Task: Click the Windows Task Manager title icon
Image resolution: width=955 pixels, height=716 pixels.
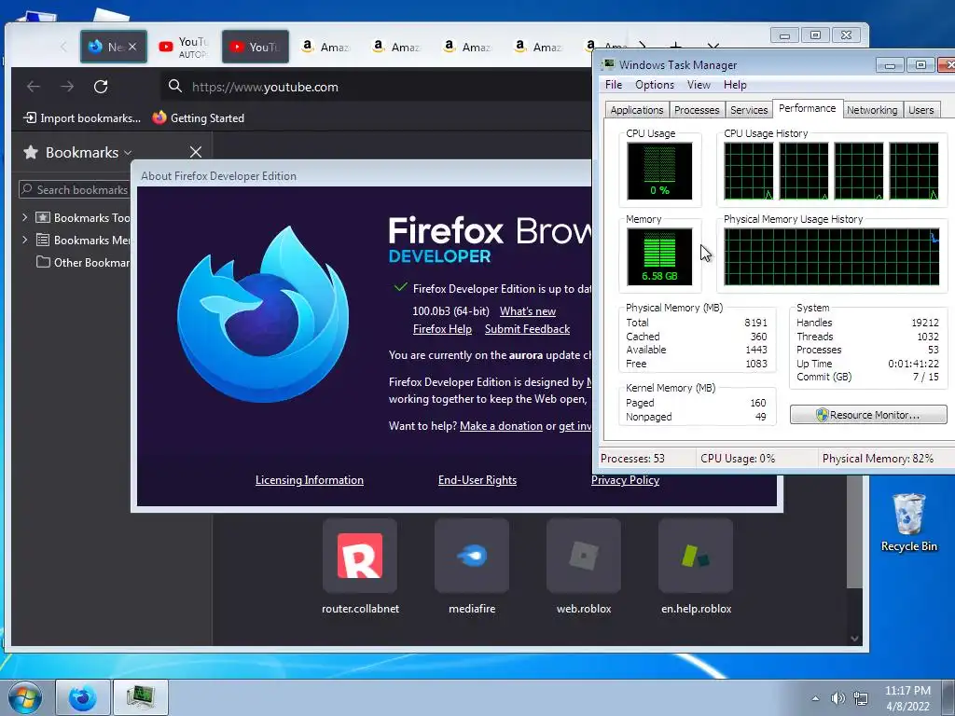Action: pos(608,64)
